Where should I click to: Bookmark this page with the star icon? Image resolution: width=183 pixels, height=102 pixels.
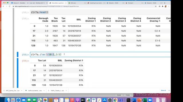click(x=156, y=6)
